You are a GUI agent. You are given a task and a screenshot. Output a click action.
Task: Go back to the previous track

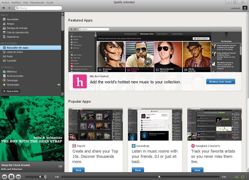4,177
